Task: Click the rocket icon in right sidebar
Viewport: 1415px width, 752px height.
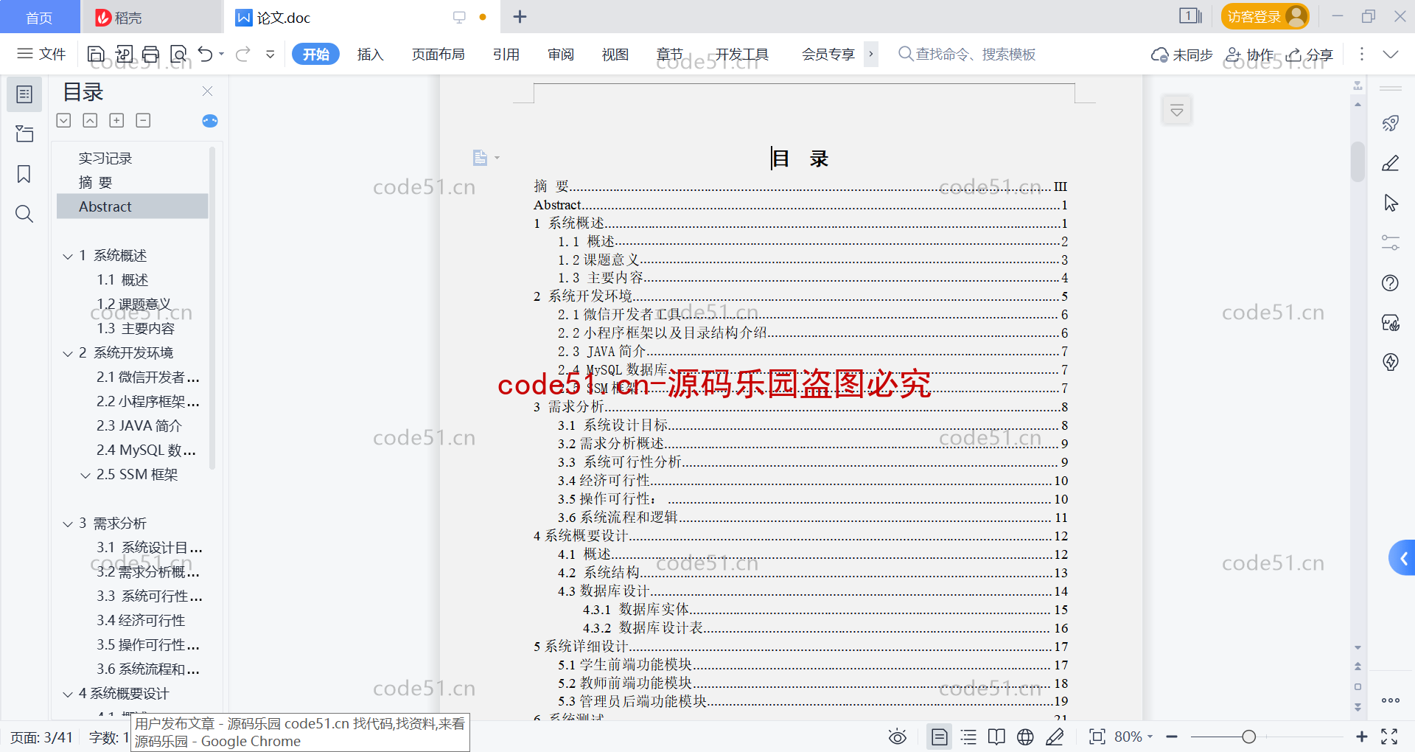Action: [1390, 123]
